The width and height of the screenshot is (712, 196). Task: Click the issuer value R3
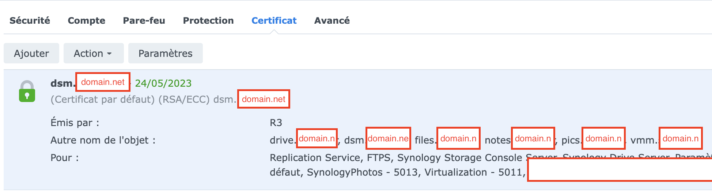(x=276, y=123)
